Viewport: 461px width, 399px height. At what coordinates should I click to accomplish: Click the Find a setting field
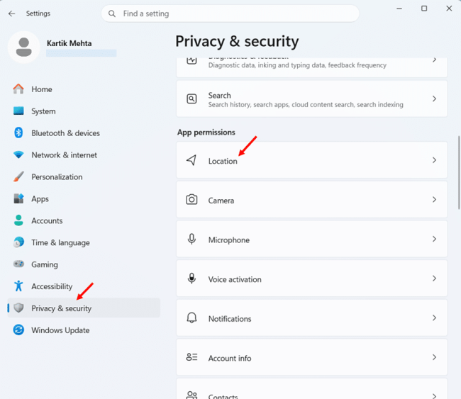tap(230, 13)
